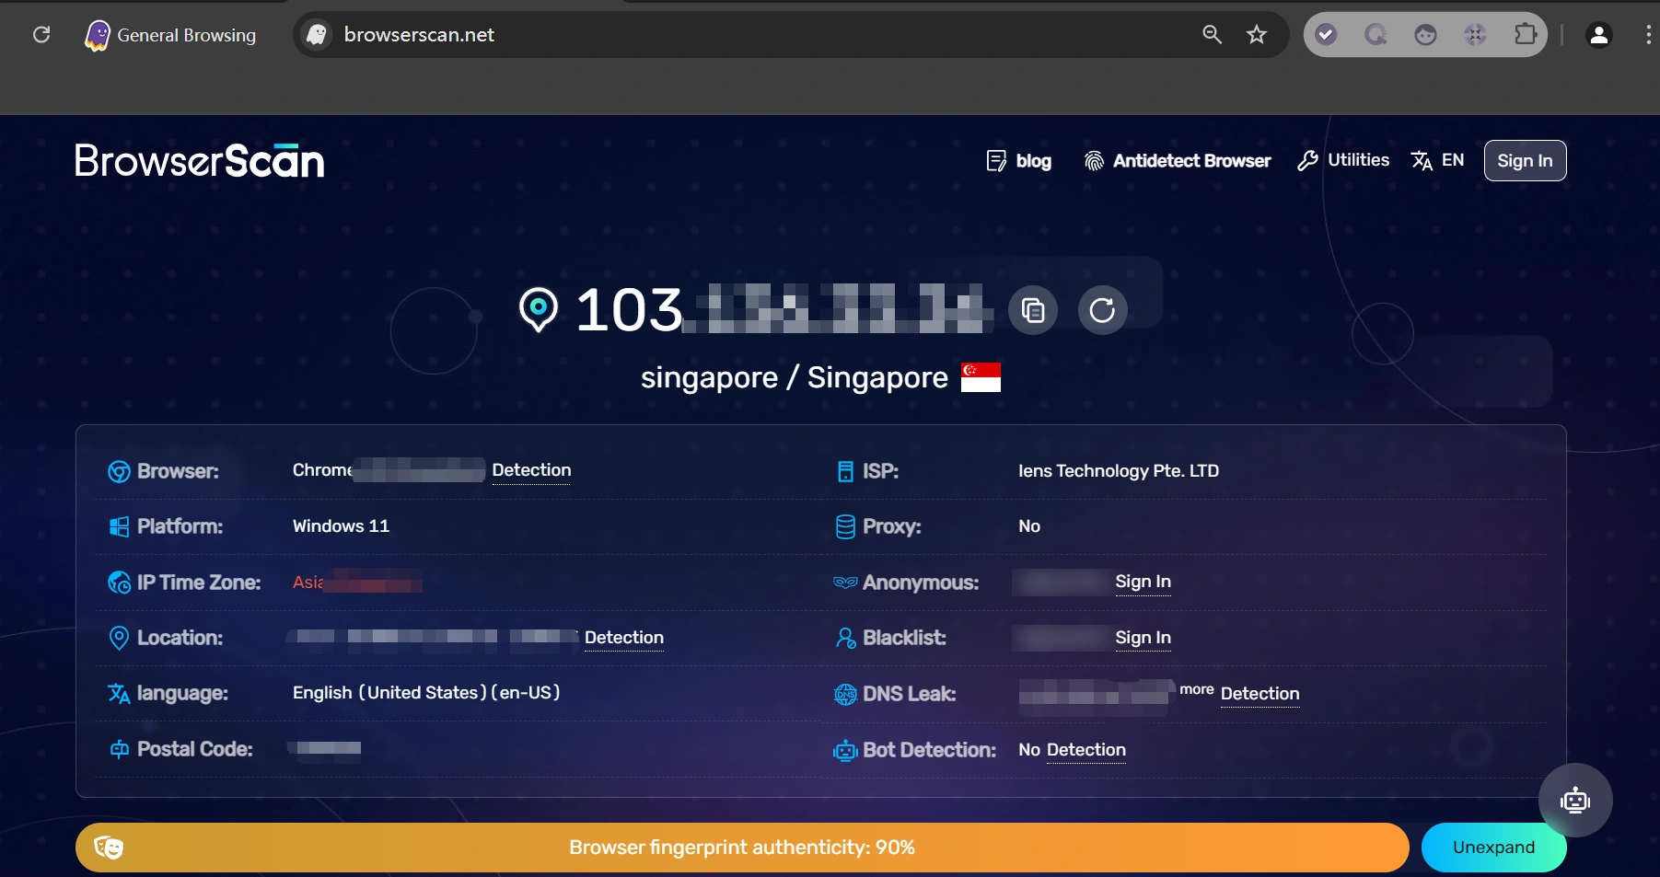Click the 'singapore / Singapore' location text
Screen dimensions: 1660x877
coord(794,377)
